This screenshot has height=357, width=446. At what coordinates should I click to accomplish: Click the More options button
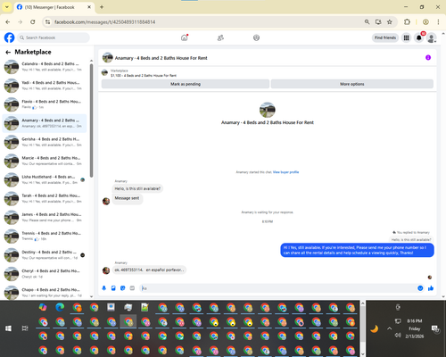[352, 84]
